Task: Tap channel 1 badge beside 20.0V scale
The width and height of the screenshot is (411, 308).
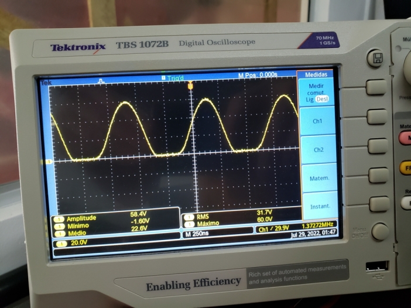Action: click(x=62, y=244)
